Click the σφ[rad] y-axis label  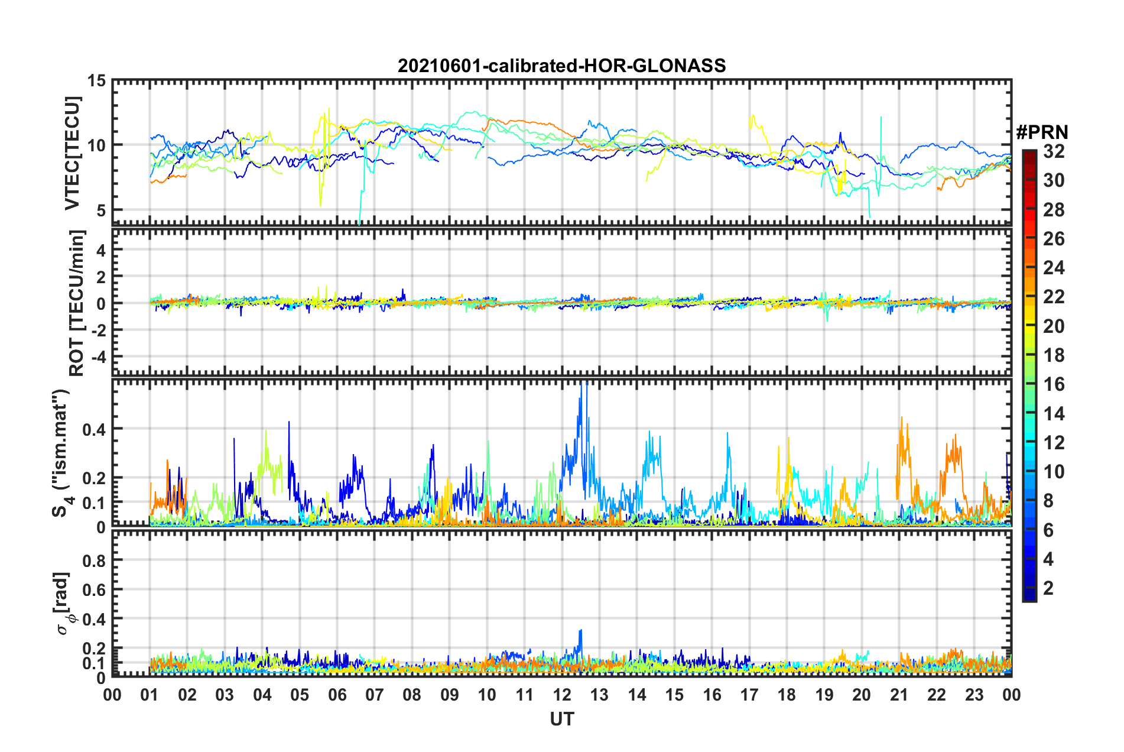click(64, 603)
